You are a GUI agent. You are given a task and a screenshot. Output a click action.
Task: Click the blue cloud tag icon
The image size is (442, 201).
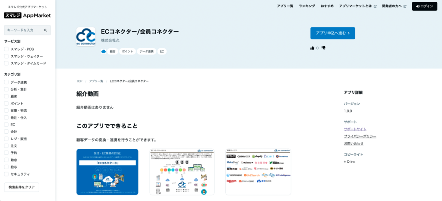(103, 51)
